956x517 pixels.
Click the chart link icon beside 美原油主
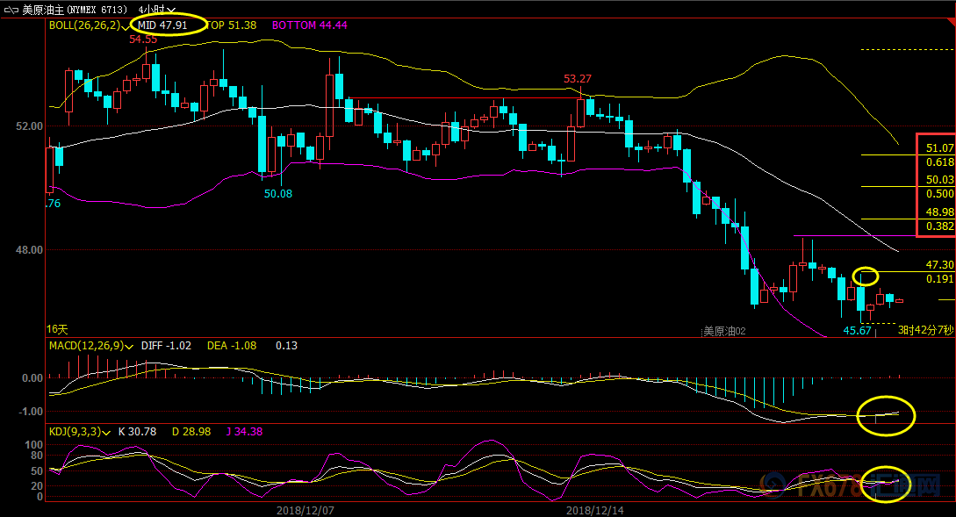(11, 10)
